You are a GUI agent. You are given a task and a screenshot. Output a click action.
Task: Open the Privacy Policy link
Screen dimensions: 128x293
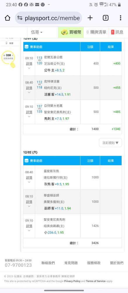[x=72, y=281]
